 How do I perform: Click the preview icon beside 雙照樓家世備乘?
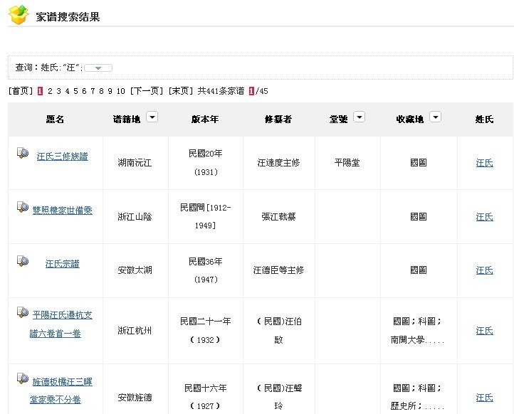coord(23,207)
